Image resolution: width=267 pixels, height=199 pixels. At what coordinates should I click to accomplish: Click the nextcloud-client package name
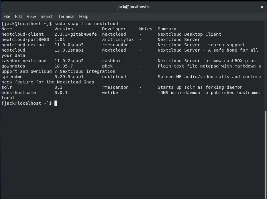(x=23, y=34)
